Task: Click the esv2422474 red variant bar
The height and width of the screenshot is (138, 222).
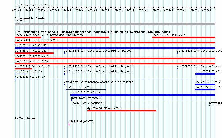Action: (115, 43)
